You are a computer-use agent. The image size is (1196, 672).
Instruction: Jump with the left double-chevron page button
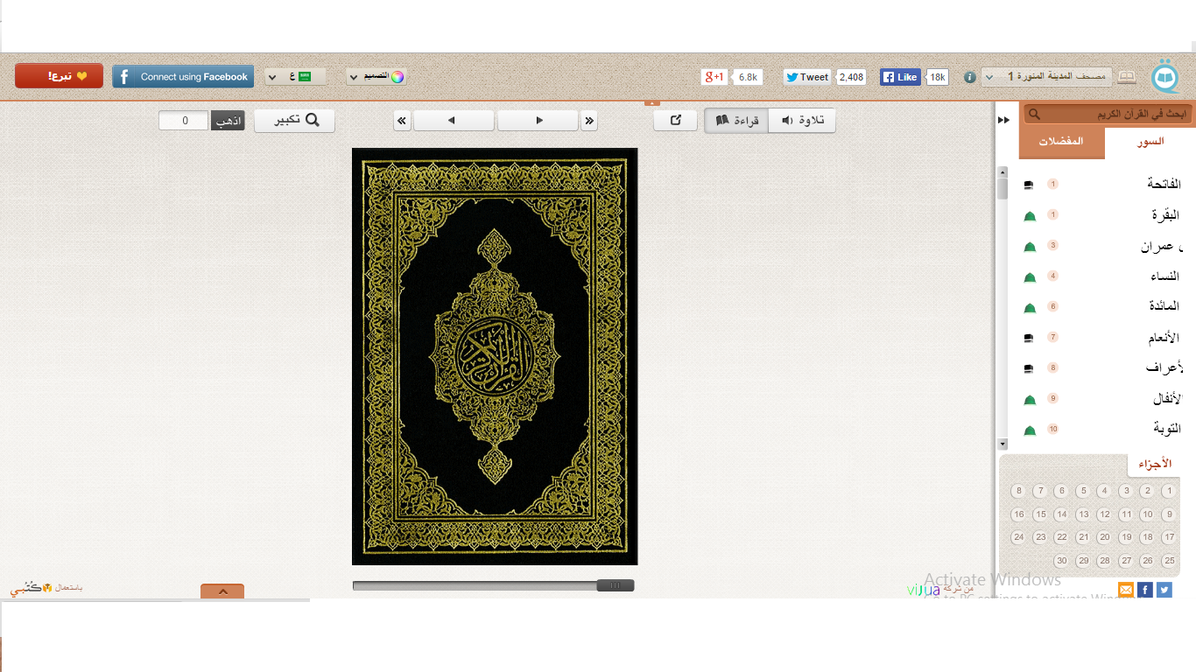click(402, 121)
